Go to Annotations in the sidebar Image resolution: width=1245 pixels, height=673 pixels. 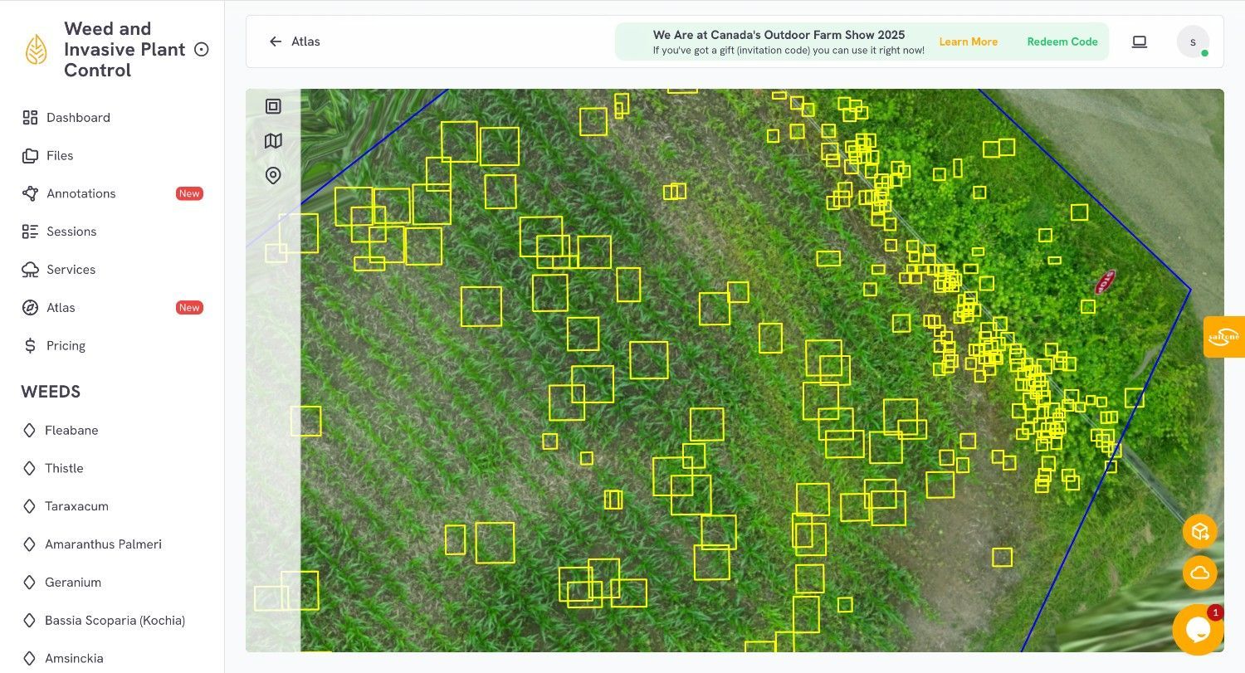[x=81, y=193]
